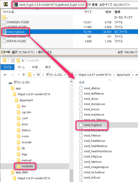Sort file list by 名前 column header
This screenshot has height=182, width=138.
[82, 82]
